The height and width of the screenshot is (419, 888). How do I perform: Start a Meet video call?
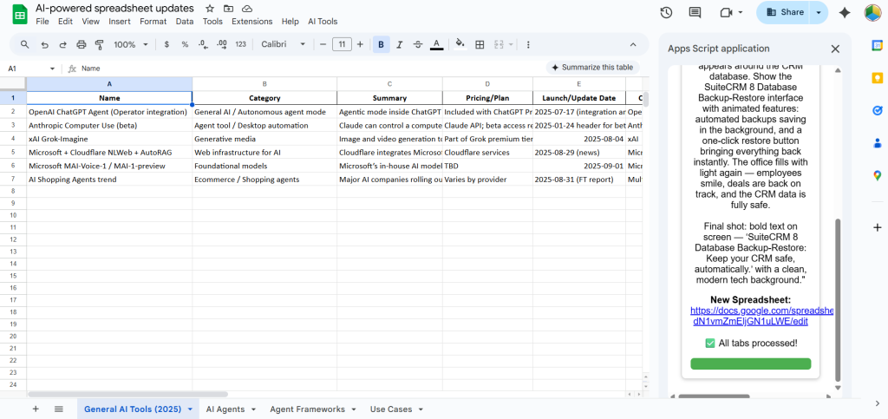click(727, 12)
